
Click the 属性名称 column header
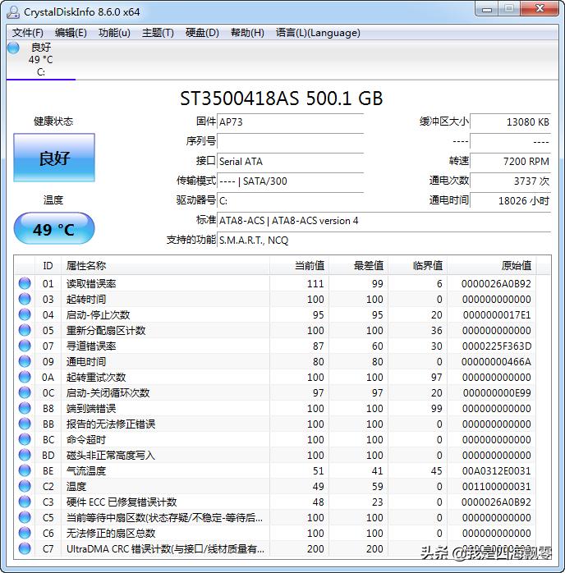[166, 266]
